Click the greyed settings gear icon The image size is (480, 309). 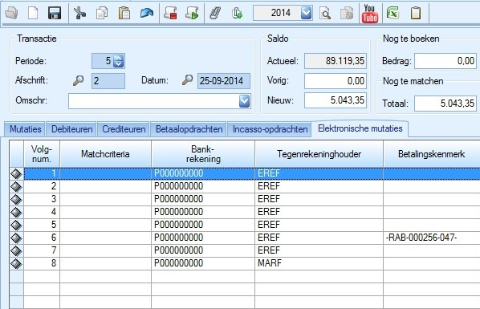[347, 13]
